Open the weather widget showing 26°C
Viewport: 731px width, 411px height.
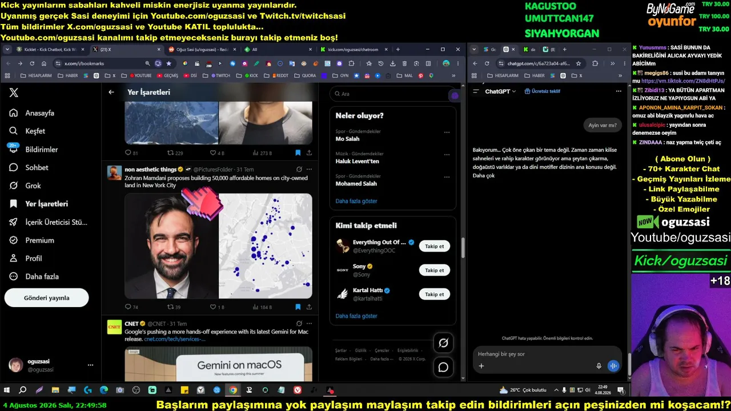point(523,390)
